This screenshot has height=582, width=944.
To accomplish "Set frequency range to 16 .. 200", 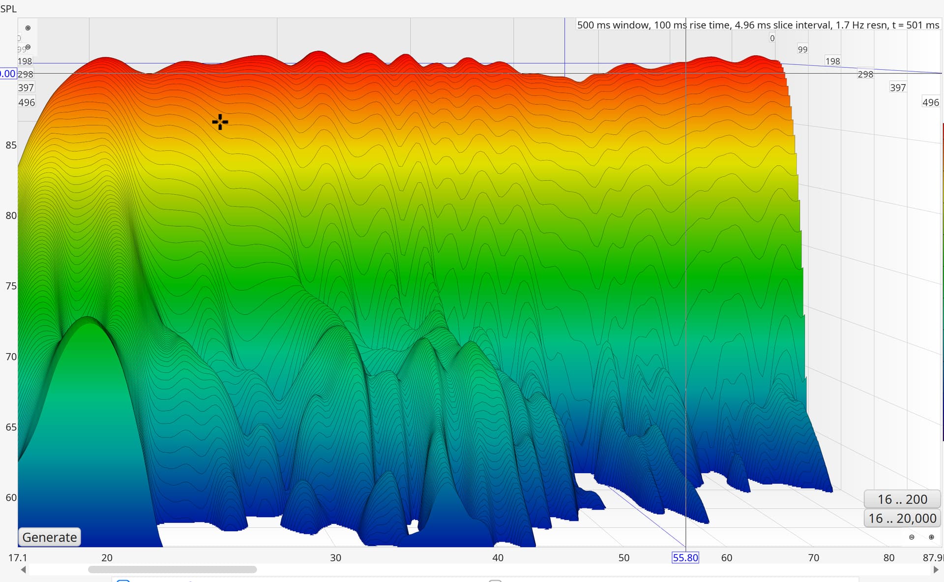I will tap(902, 499).
